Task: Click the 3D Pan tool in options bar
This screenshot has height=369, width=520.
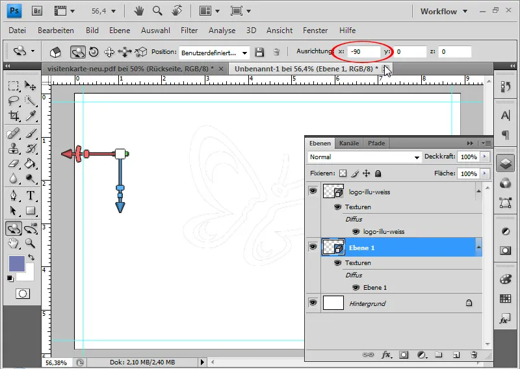Action: coord(109,52)
